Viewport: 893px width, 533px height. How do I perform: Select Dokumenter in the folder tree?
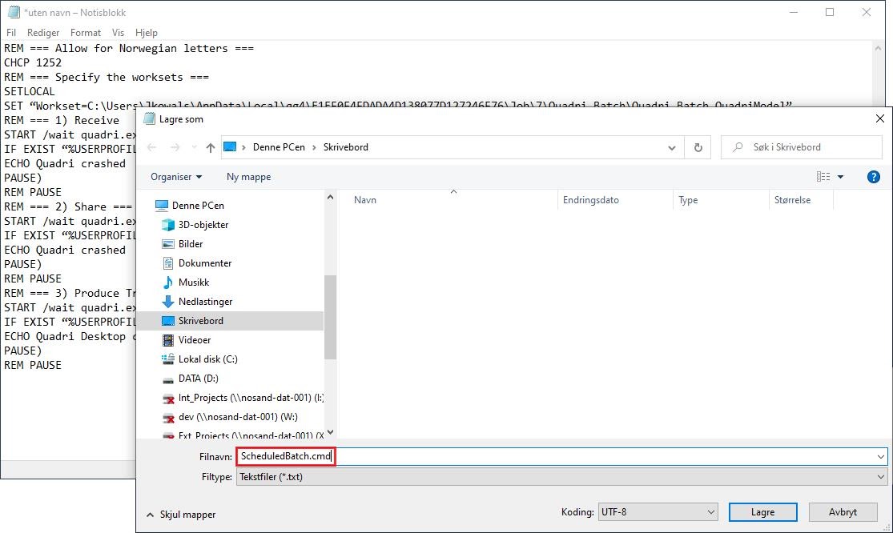[x=204, y=263]
